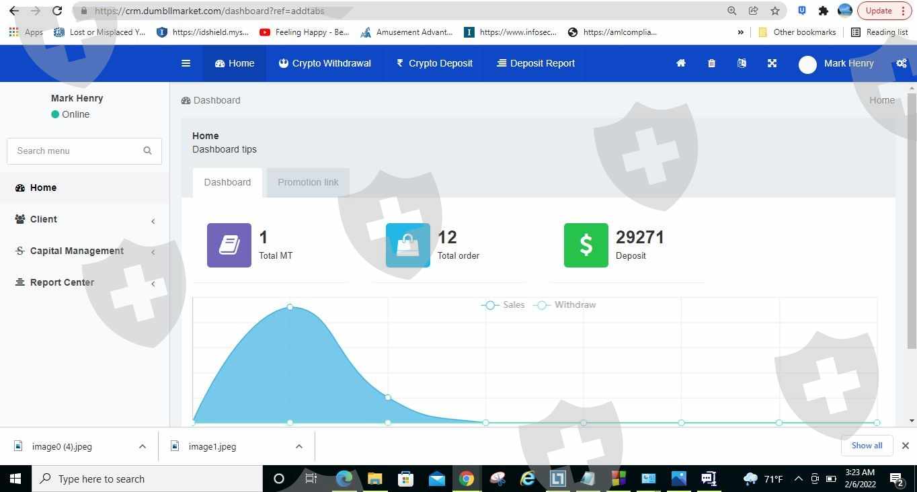
Task: Click the language translate icon in header
Action: (742, 63)
